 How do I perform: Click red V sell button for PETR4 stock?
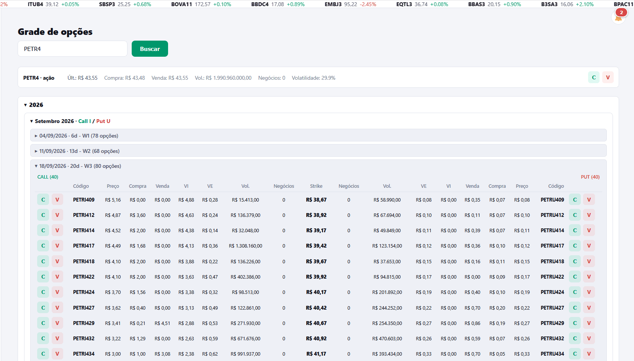click(x=608, y=77)
